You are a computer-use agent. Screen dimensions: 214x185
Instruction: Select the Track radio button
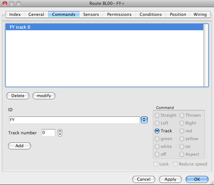[x=157, y=131]
